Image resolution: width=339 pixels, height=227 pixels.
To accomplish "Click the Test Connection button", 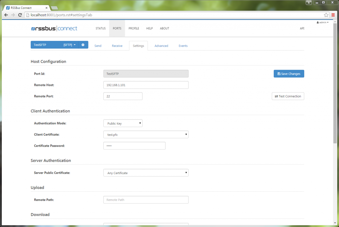I will coord(288,96).
